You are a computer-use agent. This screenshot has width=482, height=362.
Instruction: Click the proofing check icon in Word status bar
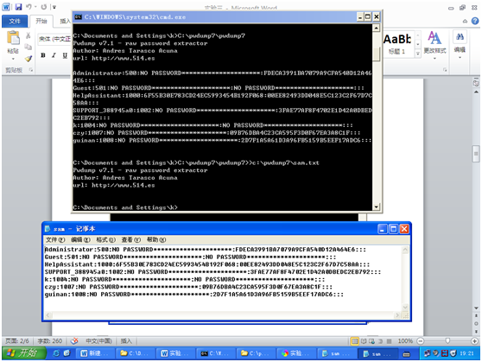[74, 340]
